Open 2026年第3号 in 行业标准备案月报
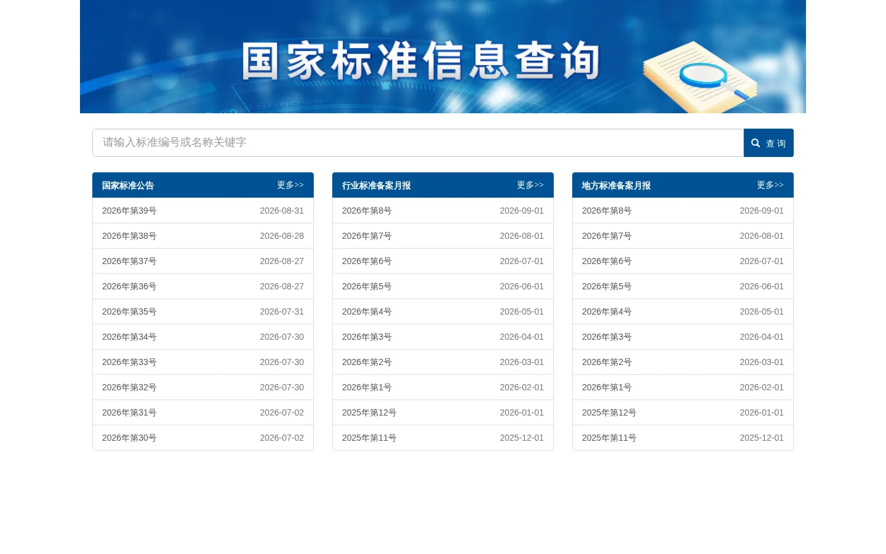The image size is (886, 554). (x=367, y=337)
